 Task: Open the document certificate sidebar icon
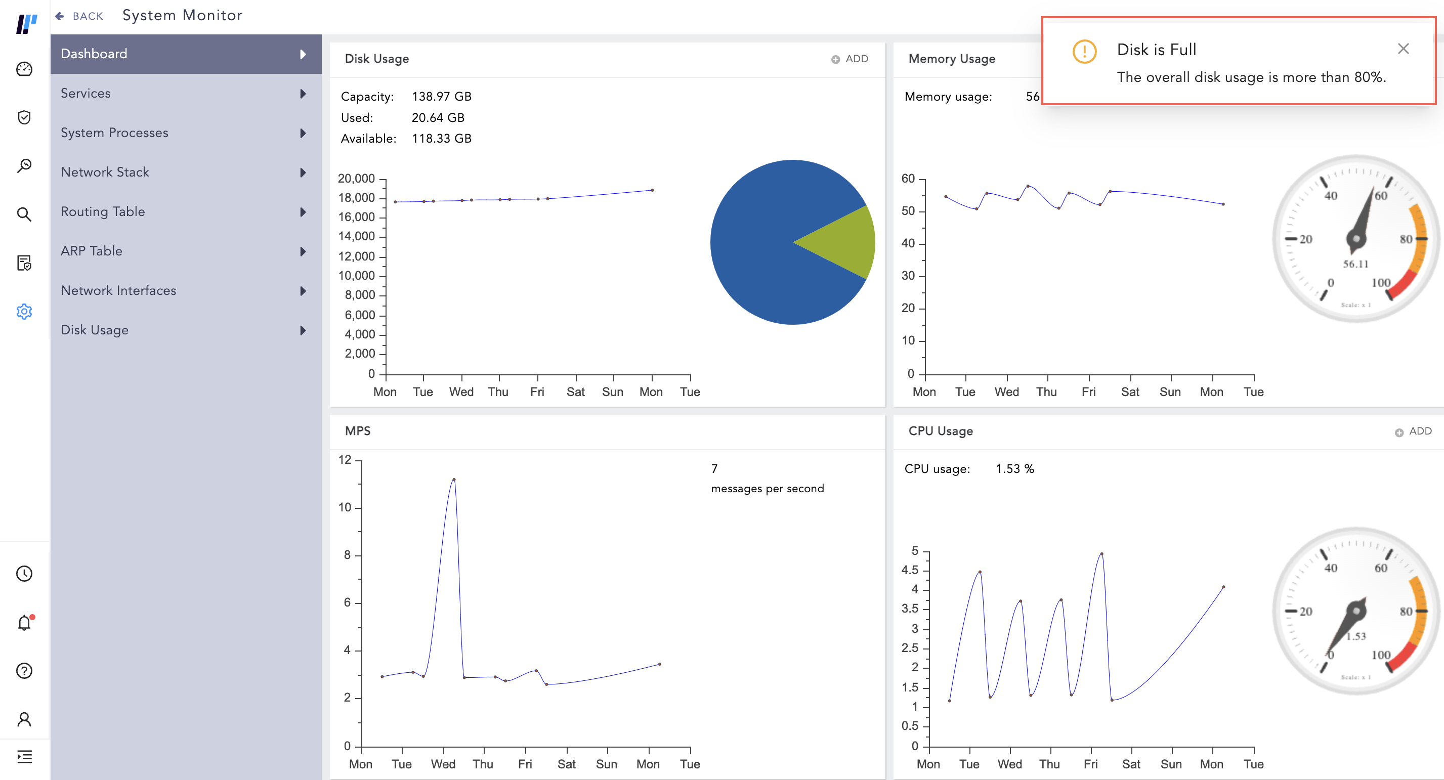pyautogui.click(x=24, y=263)
